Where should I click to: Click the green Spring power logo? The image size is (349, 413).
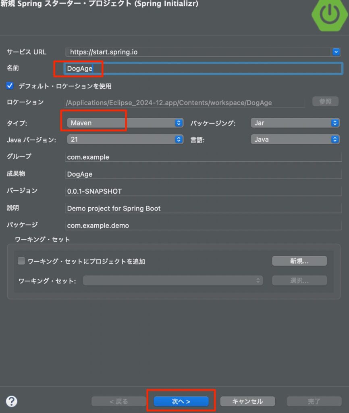(x=330, y=15)
